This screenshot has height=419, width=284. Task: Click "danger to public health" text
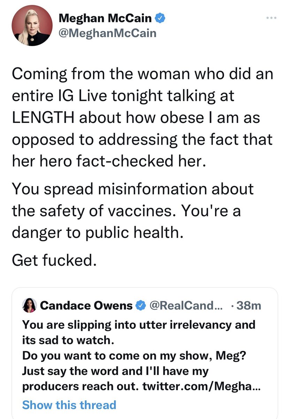(97, 231)
